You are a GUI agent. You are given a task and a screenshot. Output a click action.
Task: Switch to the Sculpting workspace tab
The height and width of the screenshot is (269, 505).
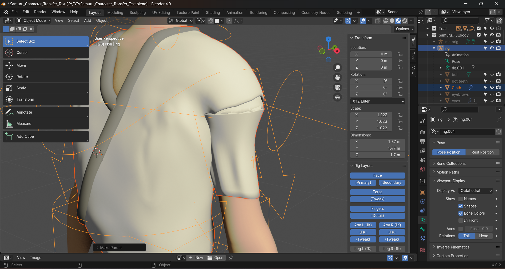coord(138,12)
